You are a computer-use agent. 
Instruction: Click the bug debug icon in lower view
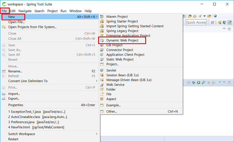point(194,83)
